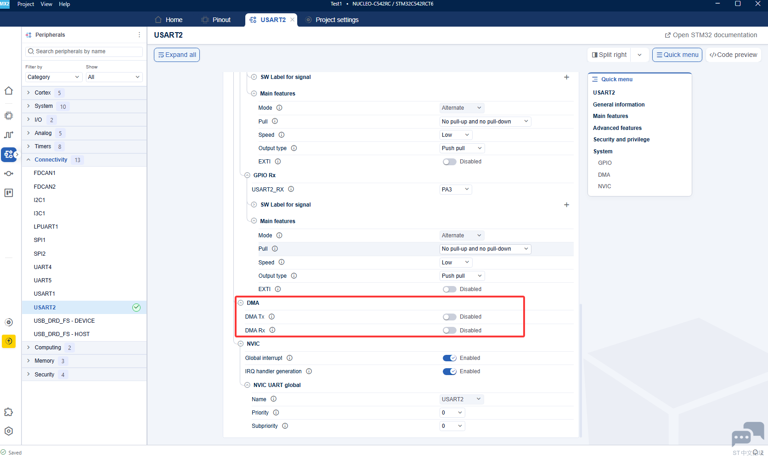This screenshot has width=768, height=460.
Task: Enable the DMA Tx toggle
Action: click(449, 317)
